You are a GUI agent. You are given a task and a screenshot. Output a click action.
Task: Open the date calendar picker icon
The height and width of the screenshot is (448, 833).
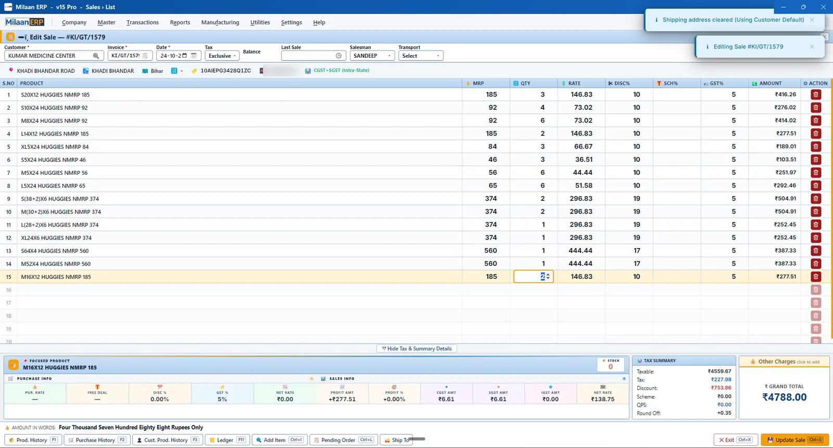point(194,56)
